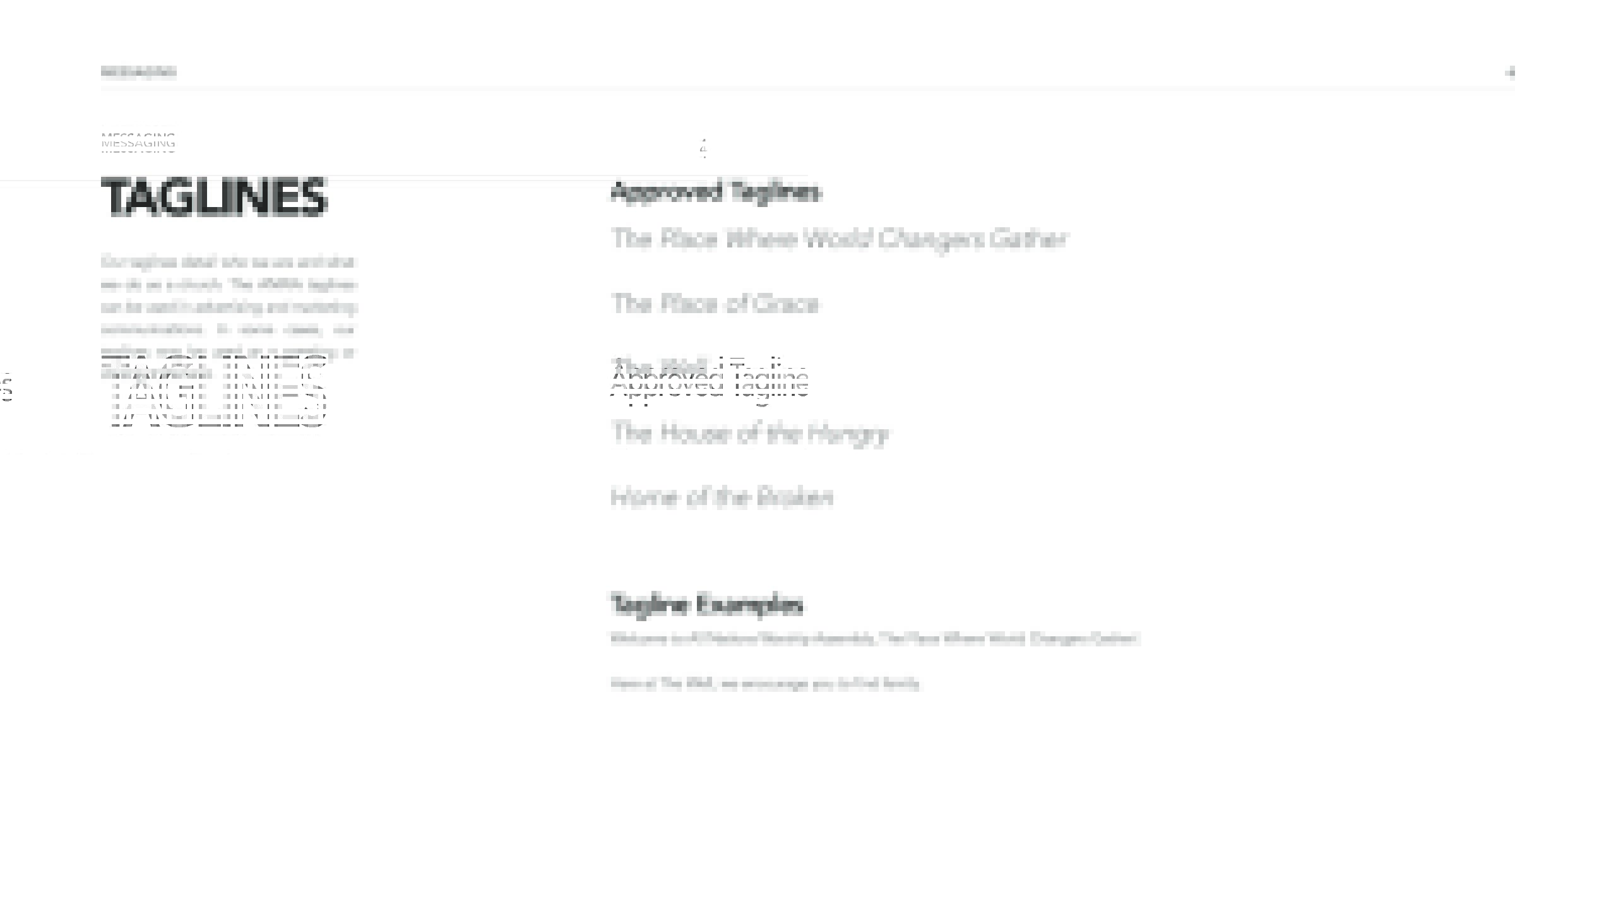The height and width of the screenshot is (909, 1616).
Task: Select 'The Place Where World Changers Gather' tagline
Action: point(837,239)
